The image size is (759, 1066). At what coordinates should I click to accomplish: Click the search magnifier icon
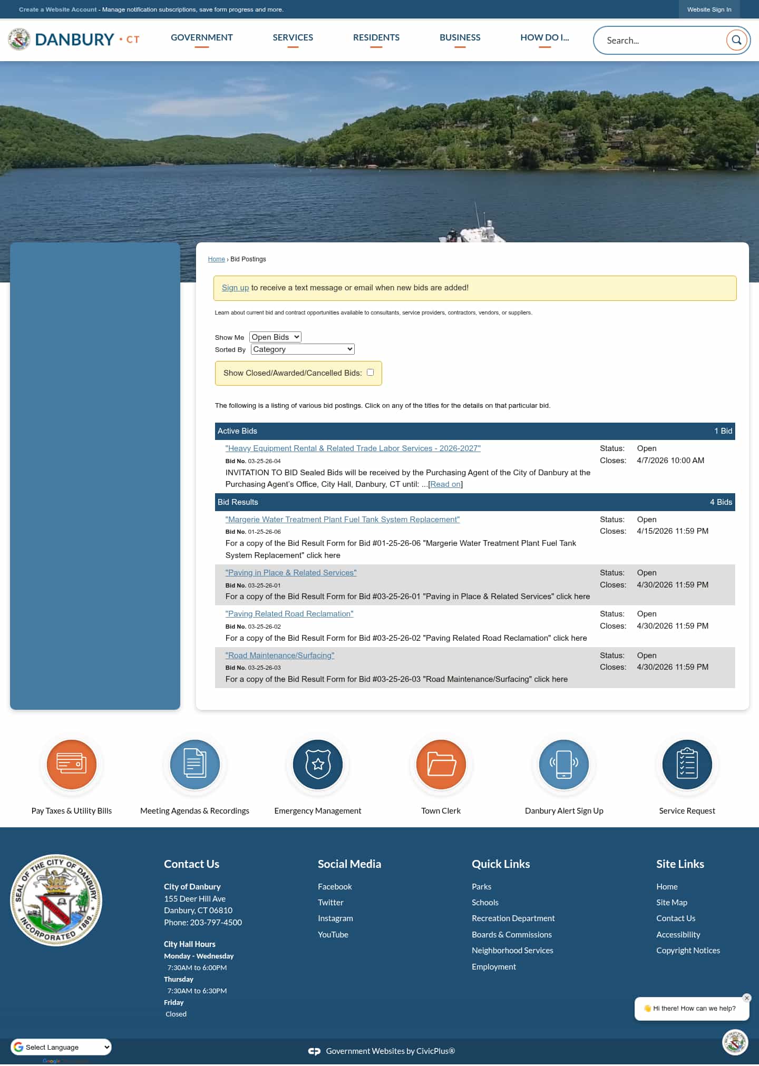tap(736, 40)
